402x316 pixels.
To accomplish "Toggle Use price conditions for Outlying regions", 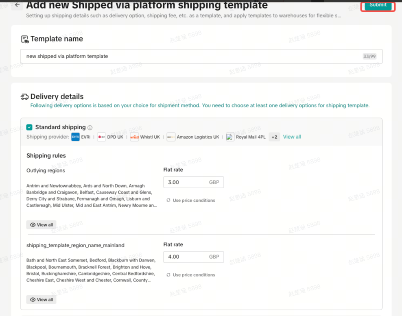I will [191, 200].
